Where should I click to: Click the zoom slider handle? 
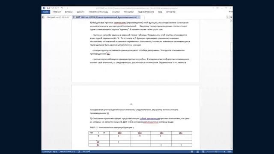(216, 152)
